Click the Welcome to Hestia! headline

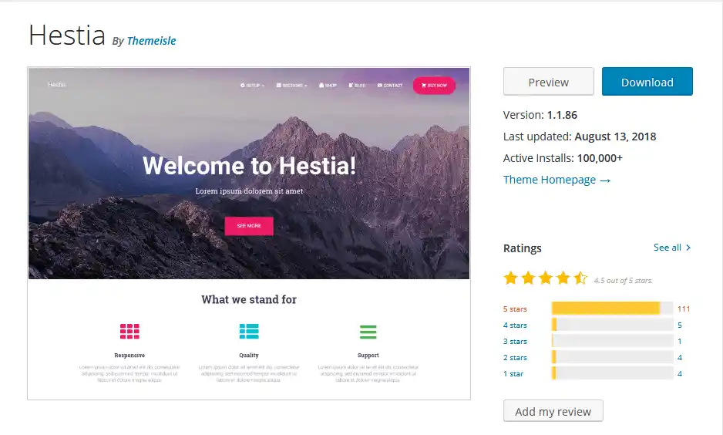coord(249,166)
